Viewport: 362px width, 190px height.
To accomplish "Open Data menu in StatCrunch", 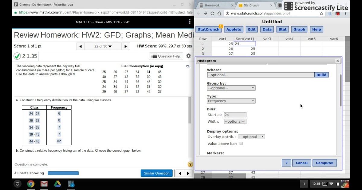I will point(267,29).
